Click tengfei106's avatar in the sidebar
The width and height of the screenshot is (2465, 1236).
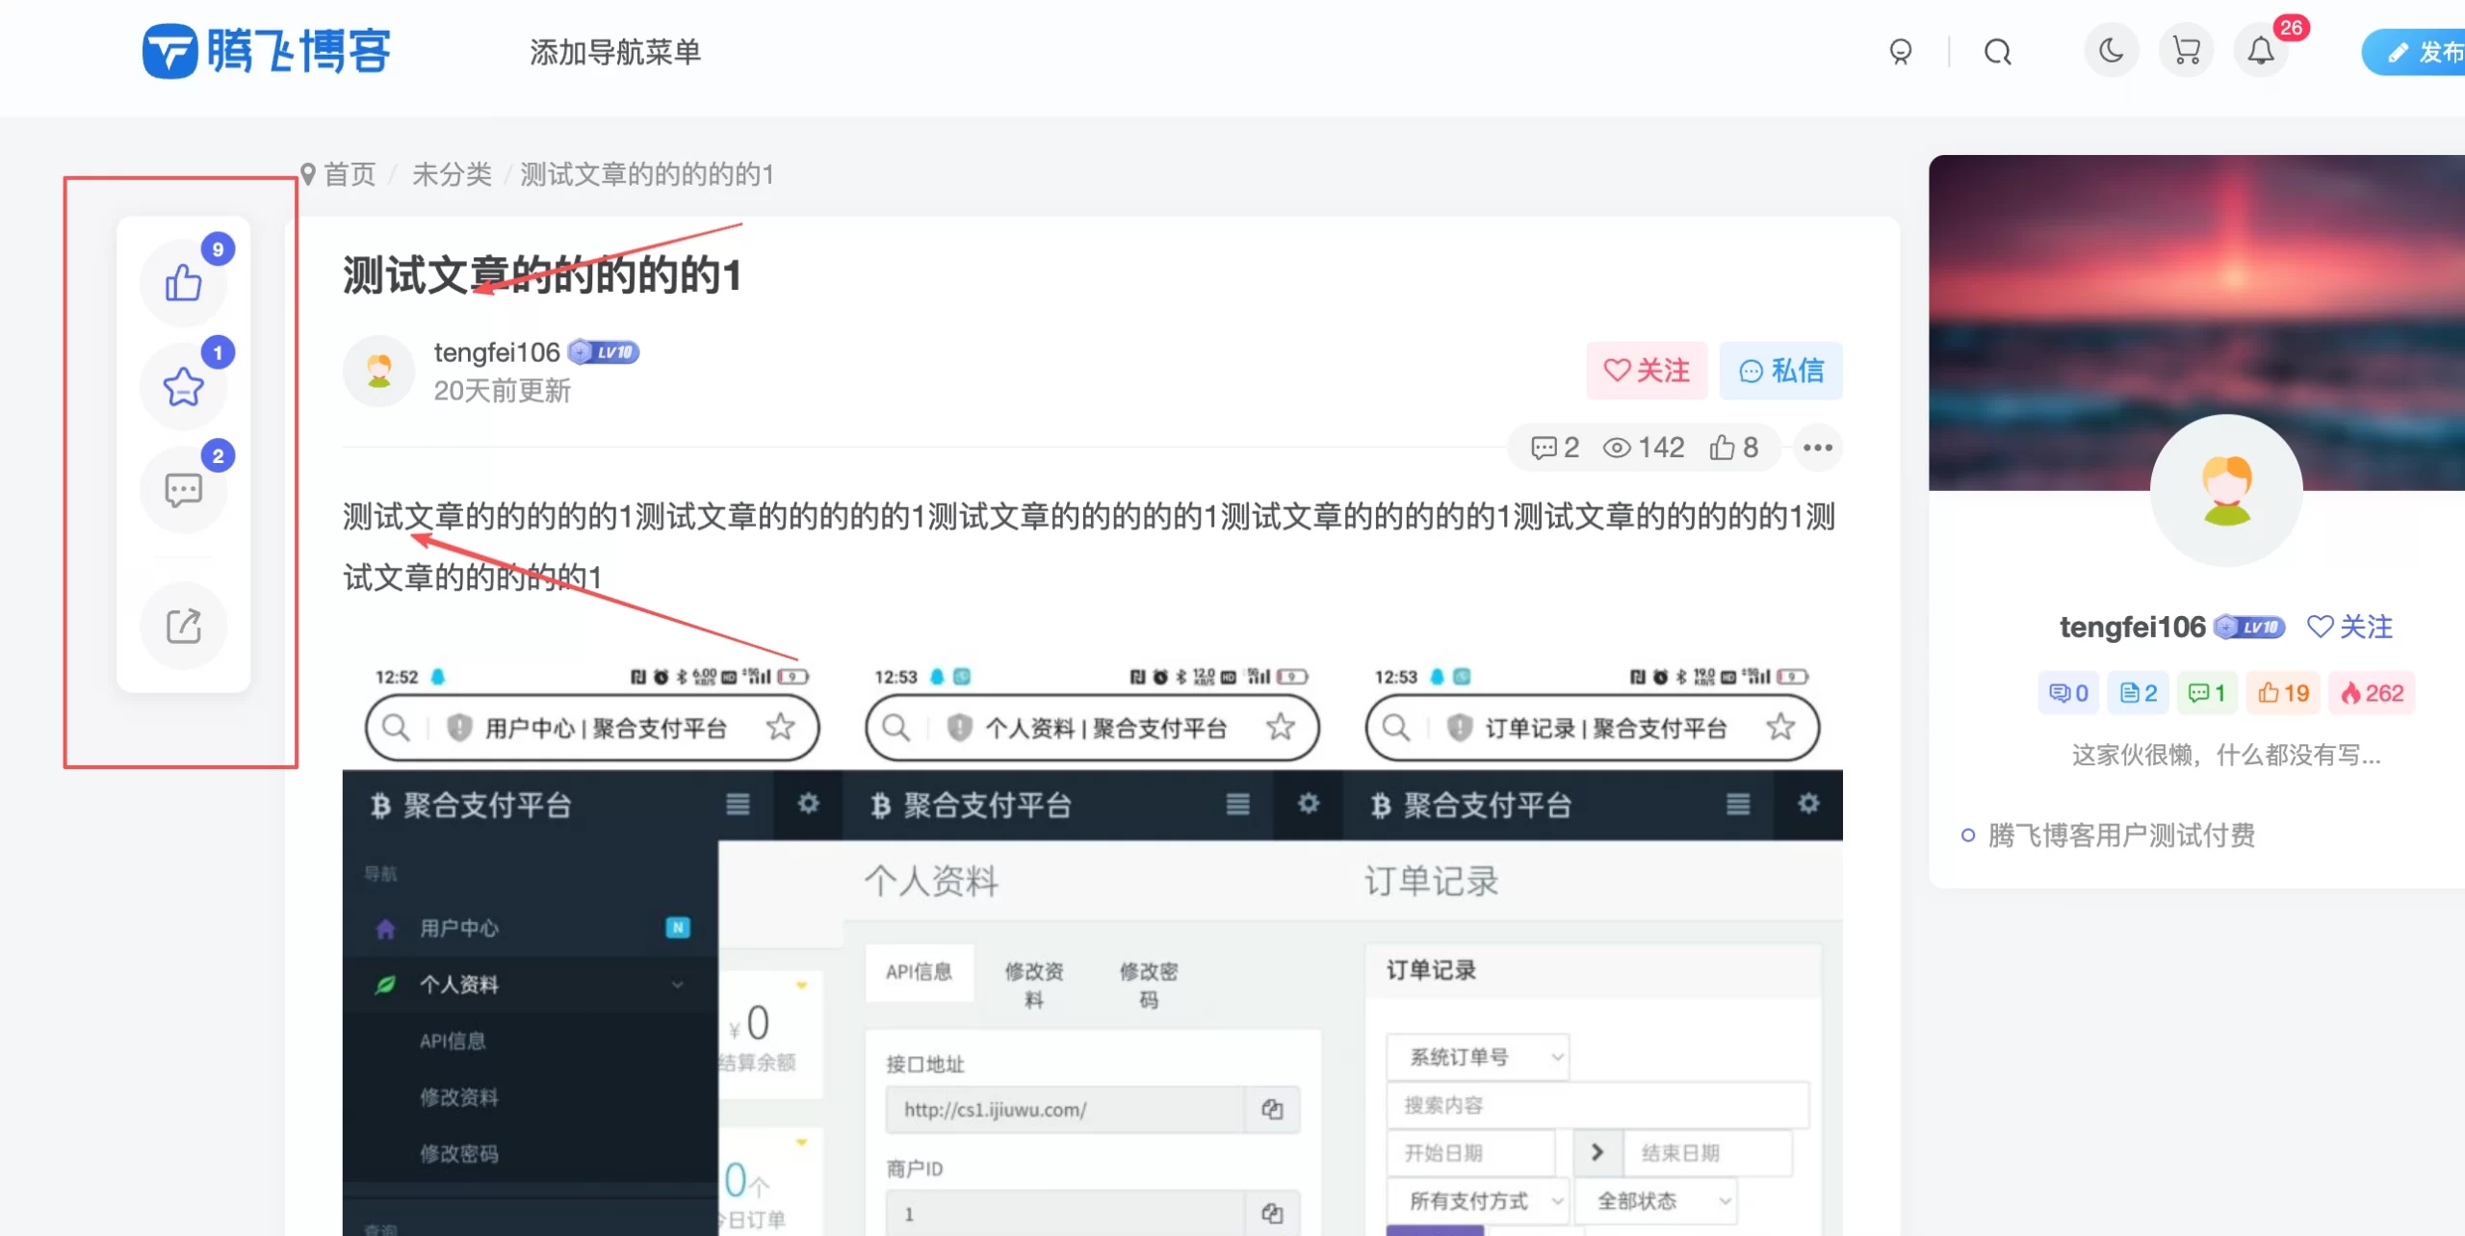[x=2225, y=492]
